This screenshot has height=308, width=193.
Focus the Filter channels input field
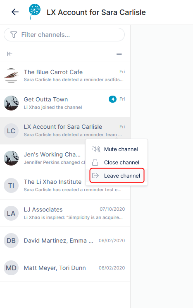64,35
